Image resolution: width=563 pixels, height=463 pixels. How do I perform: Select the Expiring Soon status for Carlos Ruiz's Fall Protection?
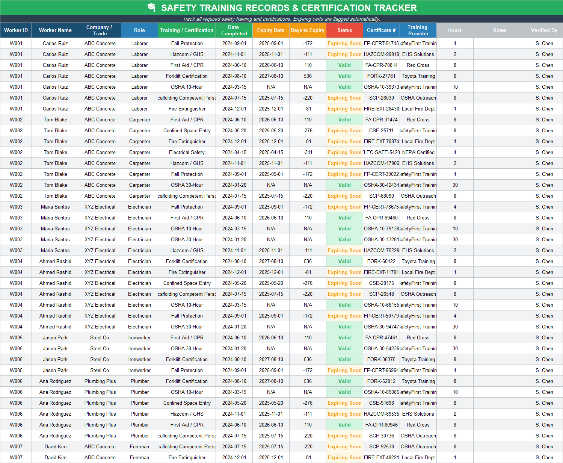[344, 43]
